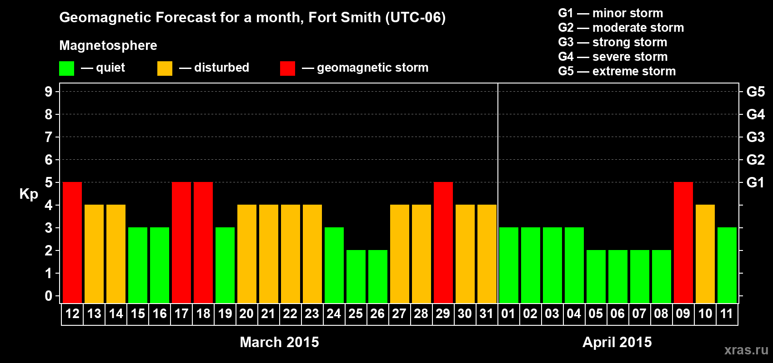Click the 'G5 — extreme storm' legend line
The image size is (773, 363).
point(617,71)
